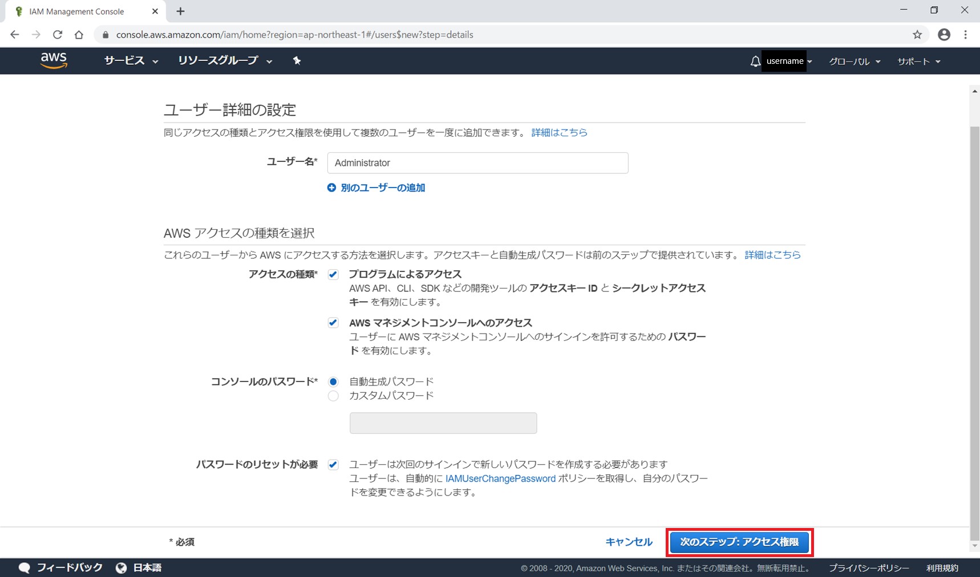
Task: Open the username account dropdown
Action: pyautogui.click(x=789, y=61)
